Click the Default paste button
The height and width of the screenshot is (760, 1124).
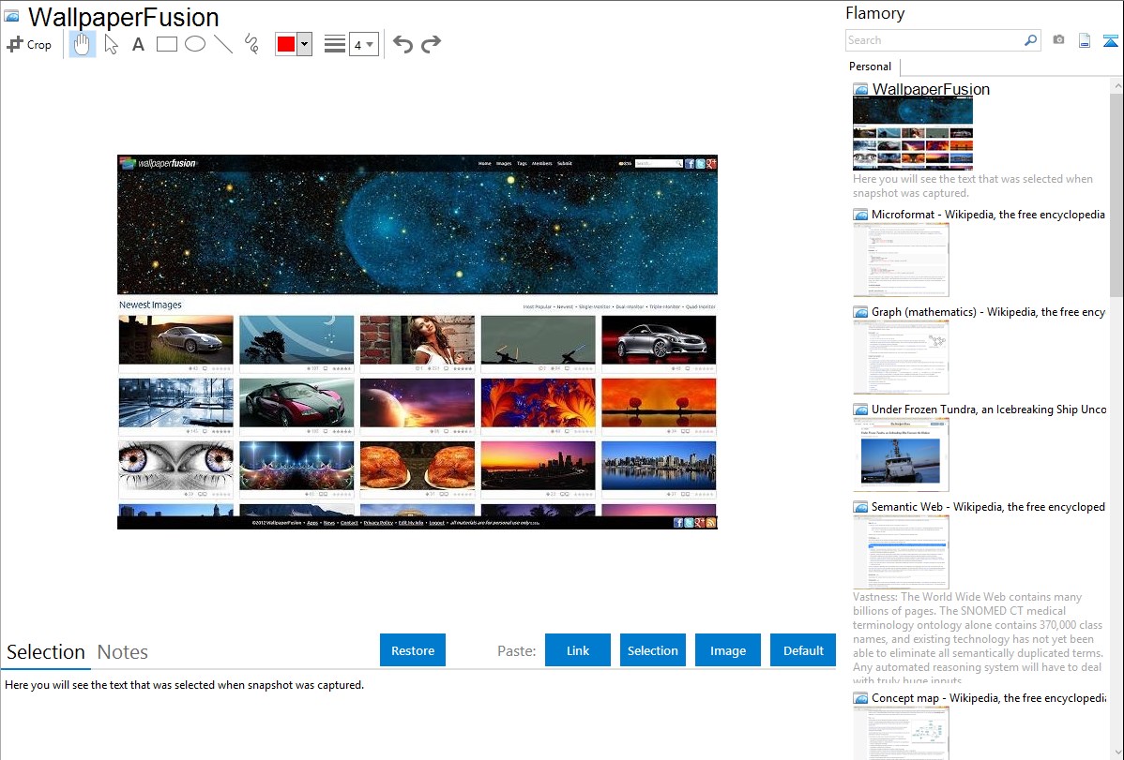point(803,650)
